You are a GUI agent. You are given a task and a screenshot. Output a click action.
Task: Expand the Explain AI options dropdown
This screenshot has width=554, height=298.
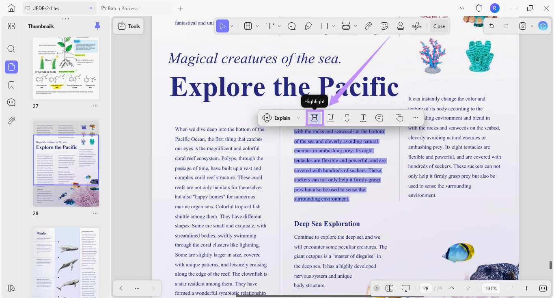coord(298,118)
